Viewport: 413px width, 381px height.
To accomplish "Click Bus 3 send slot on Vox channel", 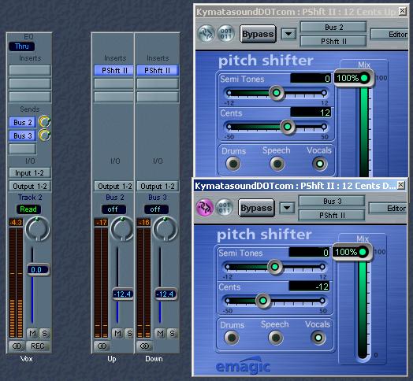I will 23,135.
